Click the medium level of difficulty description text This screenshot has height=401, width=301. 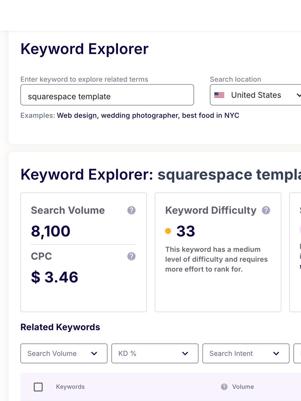coord(216,259)
